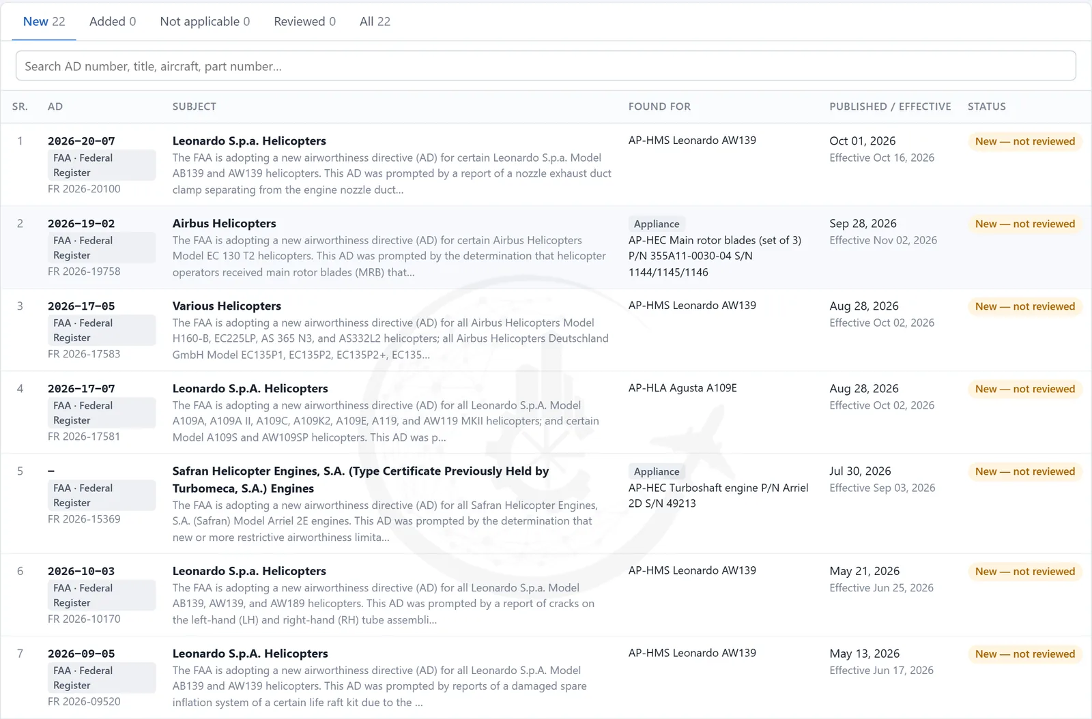Click FAA Federal Register tag for 2026-17-05
This screenshot has height=719, width=1092.
click(102, 330)
